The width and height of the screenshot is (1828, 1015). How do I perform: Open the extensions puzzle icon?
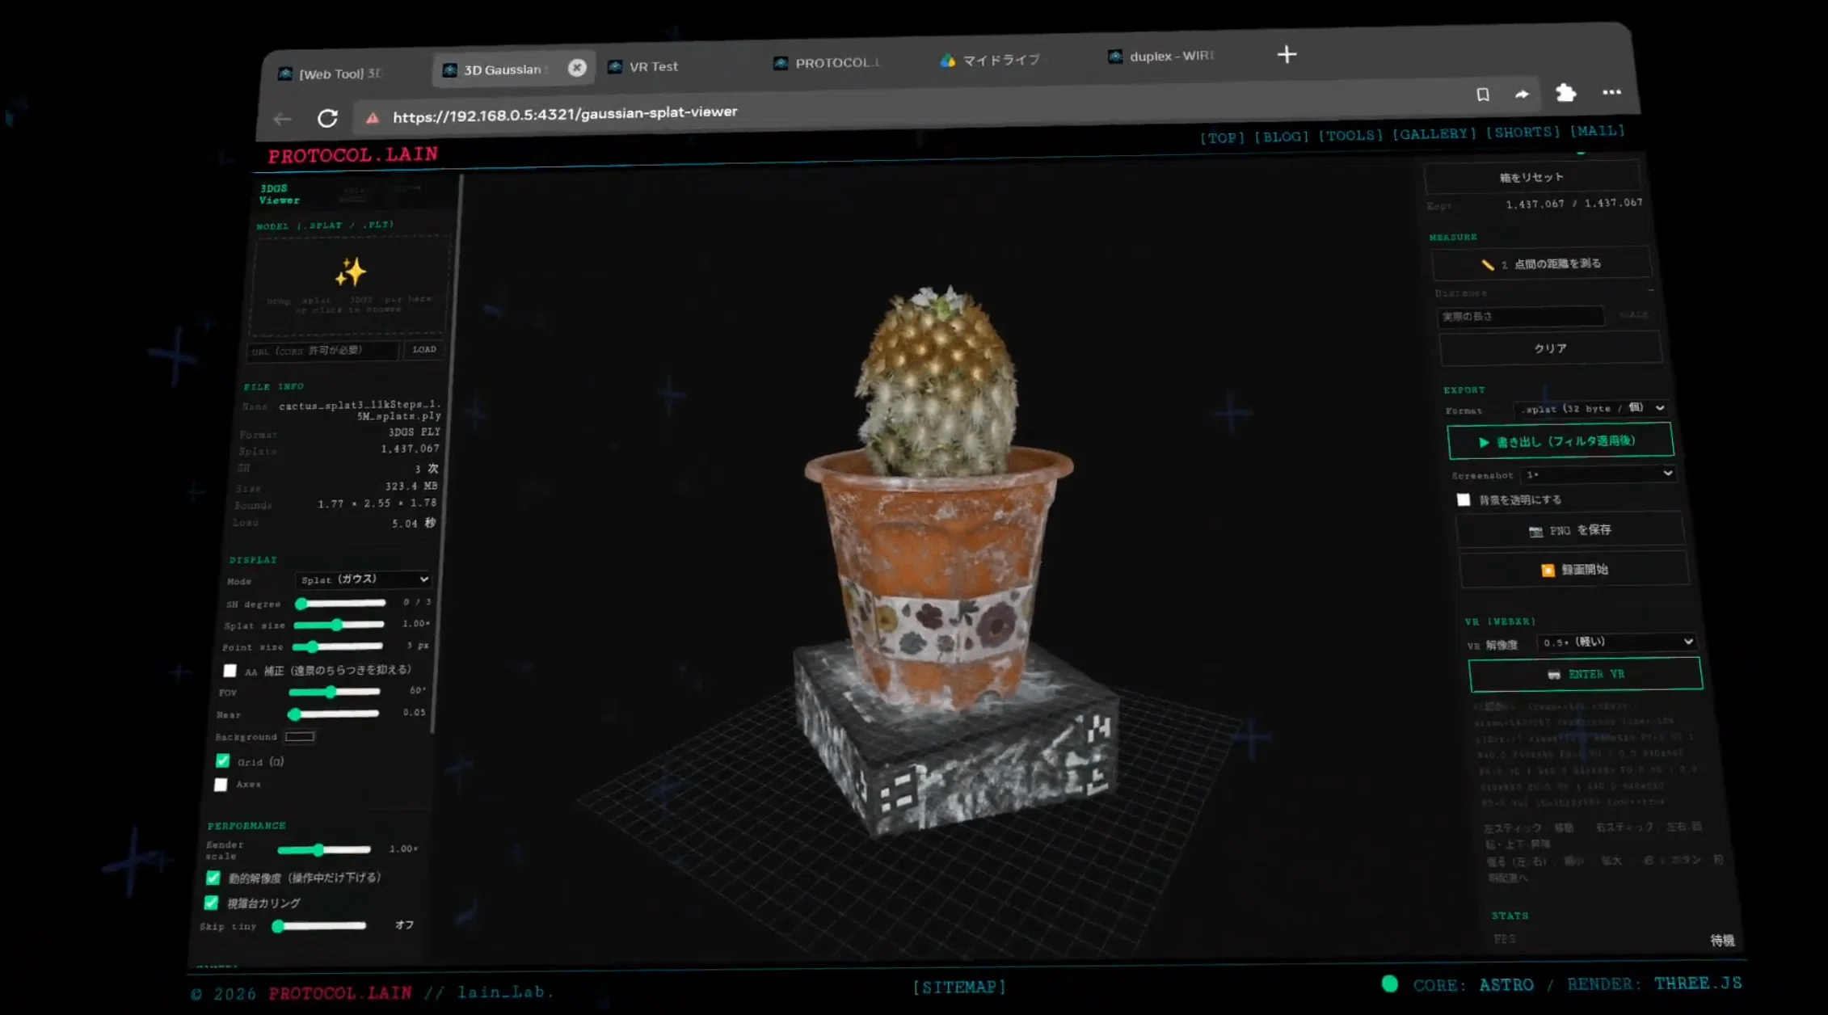1565,93
